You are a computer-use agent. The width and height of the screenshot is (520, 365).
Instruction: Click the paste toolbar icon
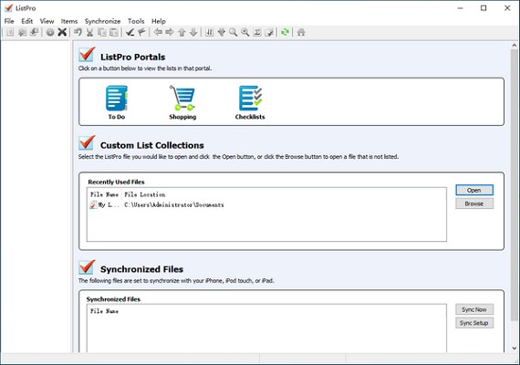click(x=114, y=32)
